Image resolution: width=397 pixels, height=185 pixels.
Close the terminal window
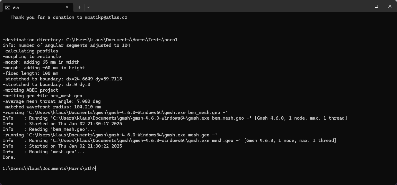click(390, 6)
